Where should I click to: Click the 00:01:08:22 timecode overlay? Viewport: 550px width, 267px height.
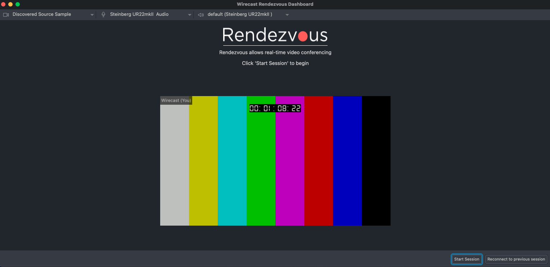(x=275, y=108)
